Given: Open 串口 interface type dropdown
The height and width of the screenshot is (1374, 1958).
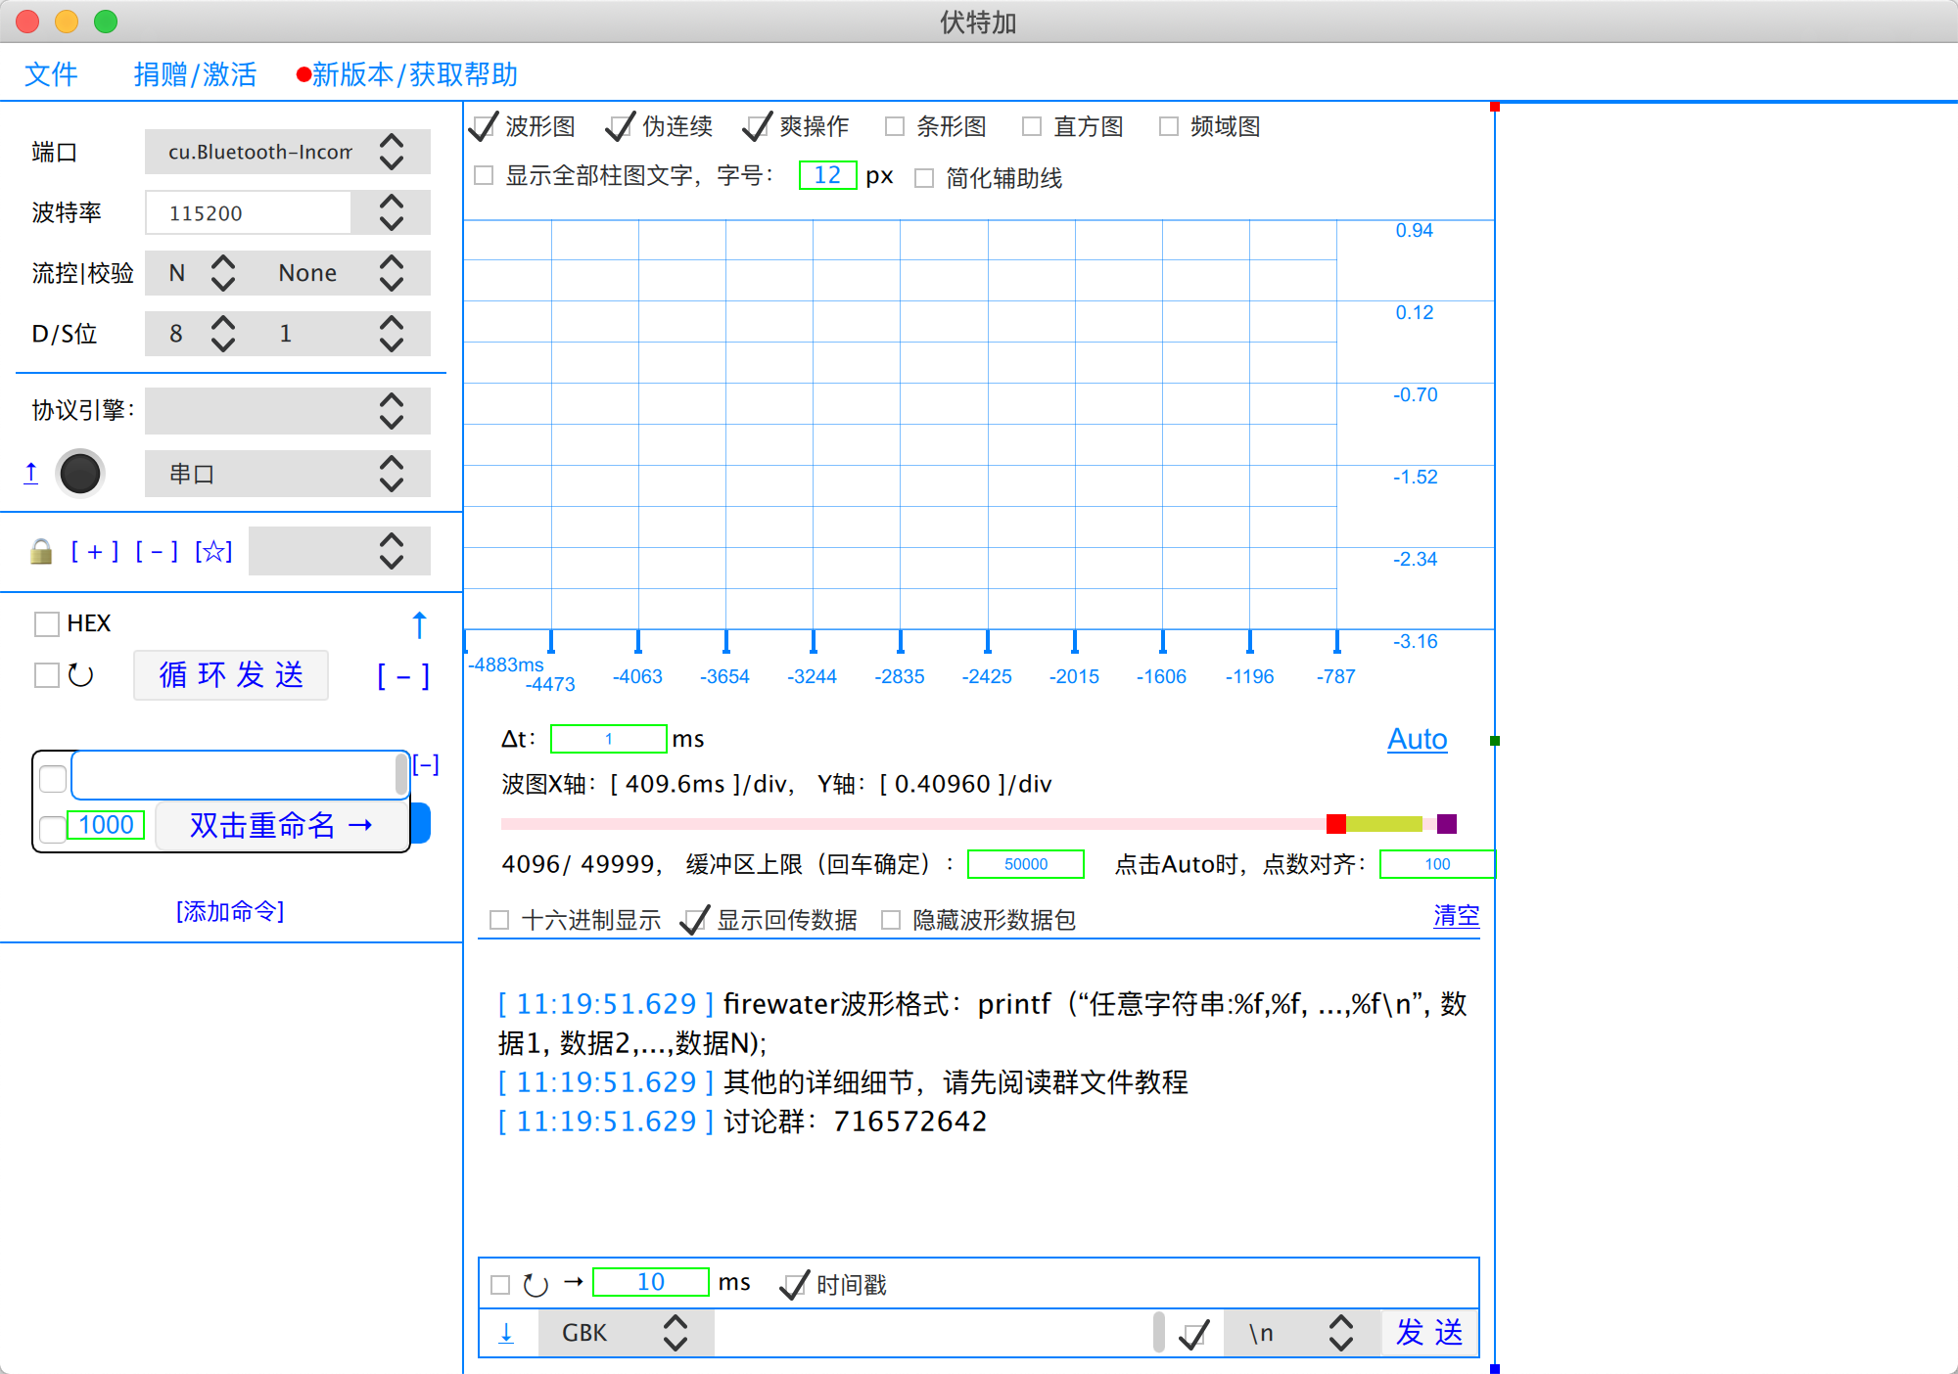Looking at the screenshot, I should coord(287,474).
